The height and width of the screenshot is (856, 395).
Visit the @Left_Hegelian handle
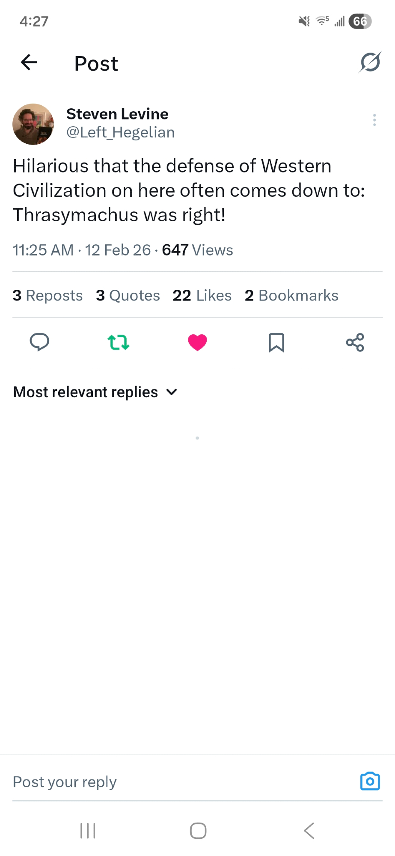coord(120,133)
